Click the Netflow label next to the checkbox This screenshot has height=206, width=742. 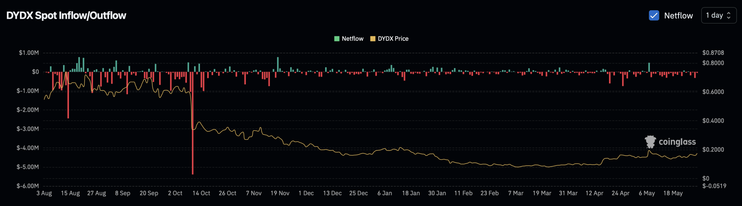pyautogui.click(x=678, y=16)
